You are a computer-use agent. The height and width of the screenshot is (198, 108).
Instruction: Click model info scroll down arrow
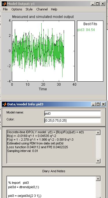98,161
